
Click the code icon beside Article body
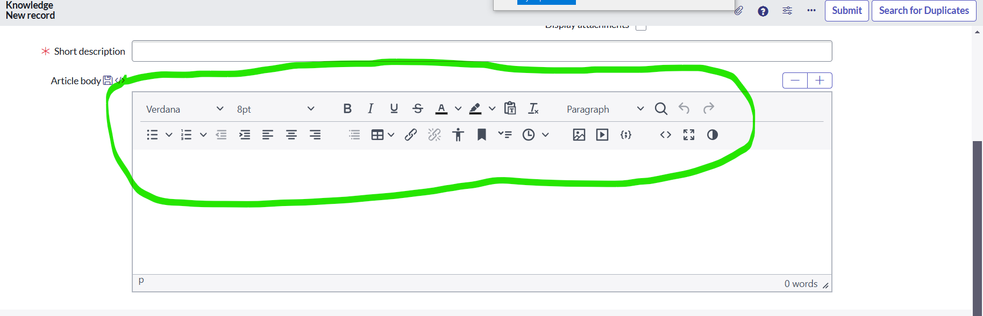[119, 80]
